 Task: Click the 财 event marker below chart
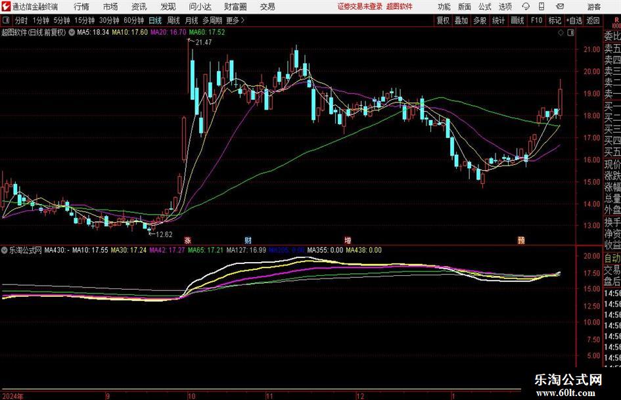248,240
